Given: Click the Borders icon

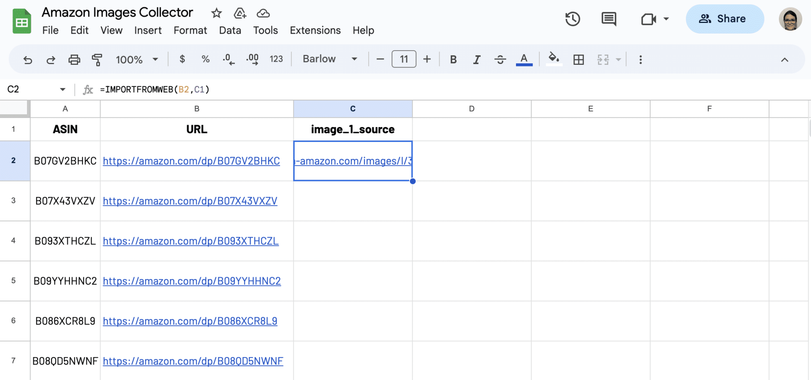Looking at the screenshot, I should point(579,59).
